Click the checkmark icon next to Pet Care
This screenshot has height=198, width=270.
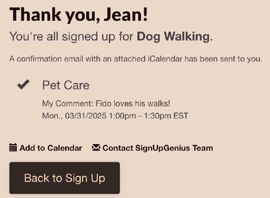pos(23,84)
